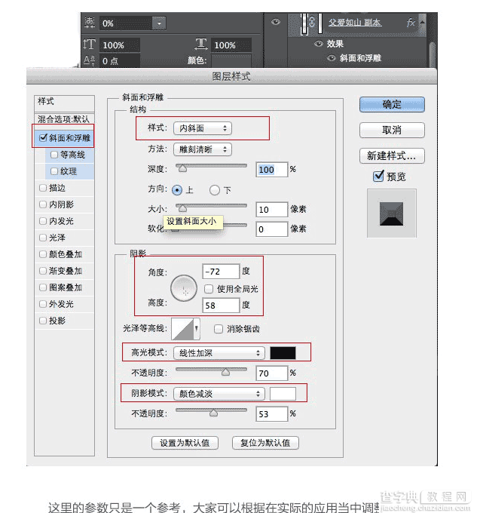Viewport: 480px width, 513px height.
Task: Click the style preview thumbnail
Action: [x=391, y=213]
